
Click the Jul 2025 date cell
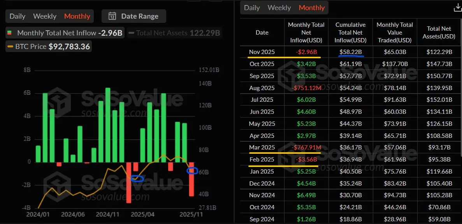pyautogui.click(x=262, y=100)
